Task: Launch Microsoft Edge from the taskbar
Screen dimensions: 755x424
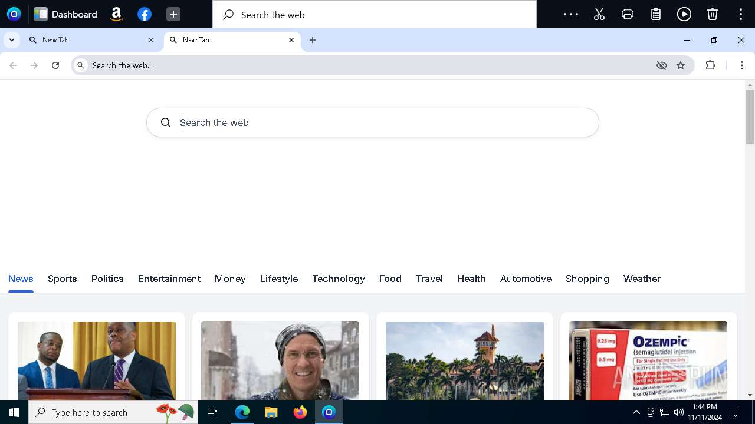Action: tap(242, 412)
